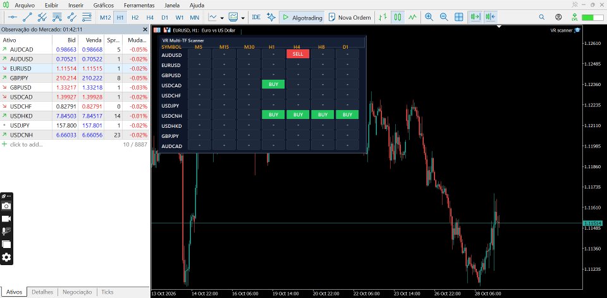
Task: Click the Nova Ordem button
Action: click(x=350, y=17)
